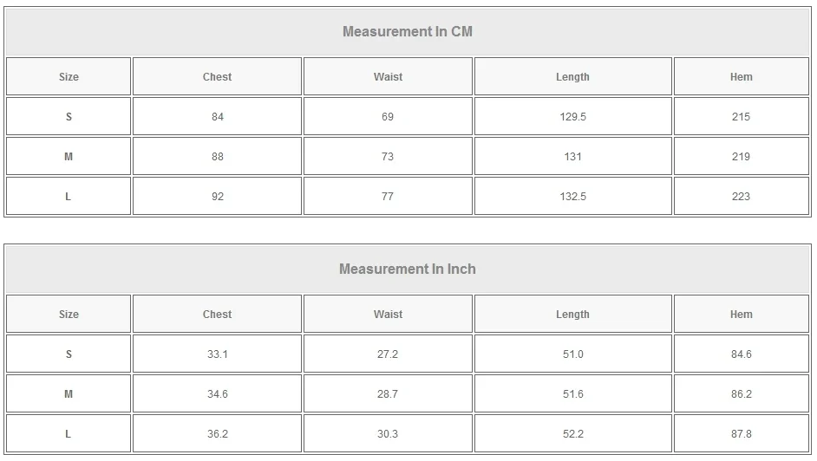Click the Length header in CM table
The height and width of the screenshot is (461, 817).
572,77
